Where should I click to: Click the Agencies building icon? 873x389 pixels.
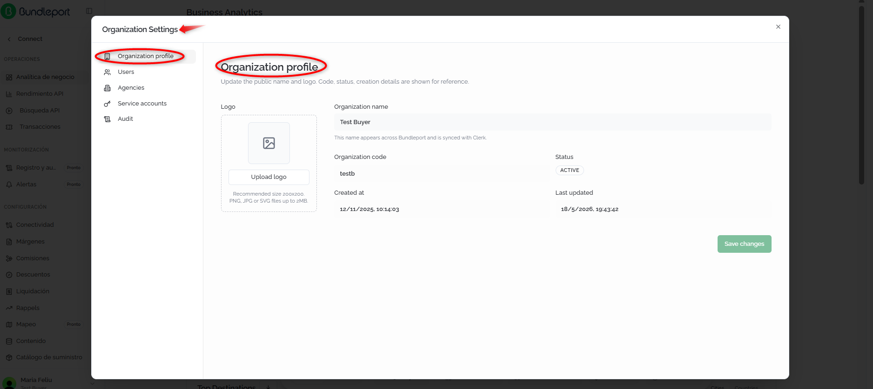[107, 88]
